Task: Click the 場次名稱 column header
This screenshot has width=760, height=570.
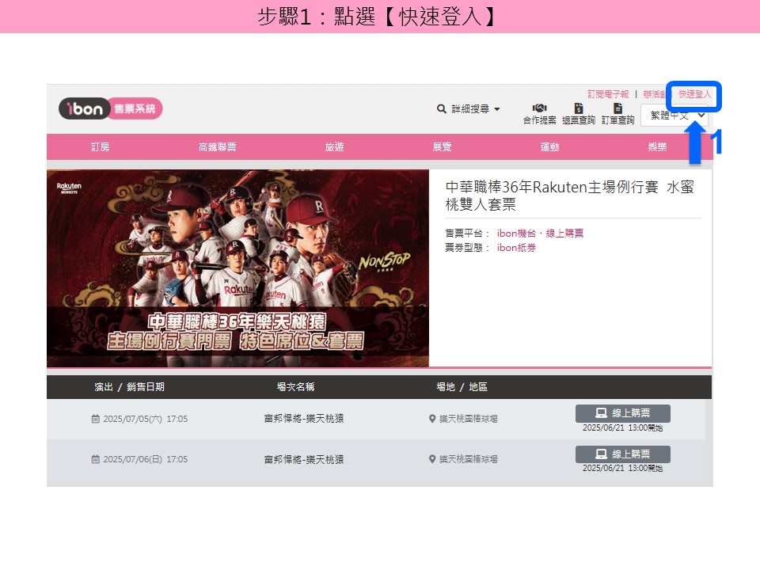Action: 295,387
